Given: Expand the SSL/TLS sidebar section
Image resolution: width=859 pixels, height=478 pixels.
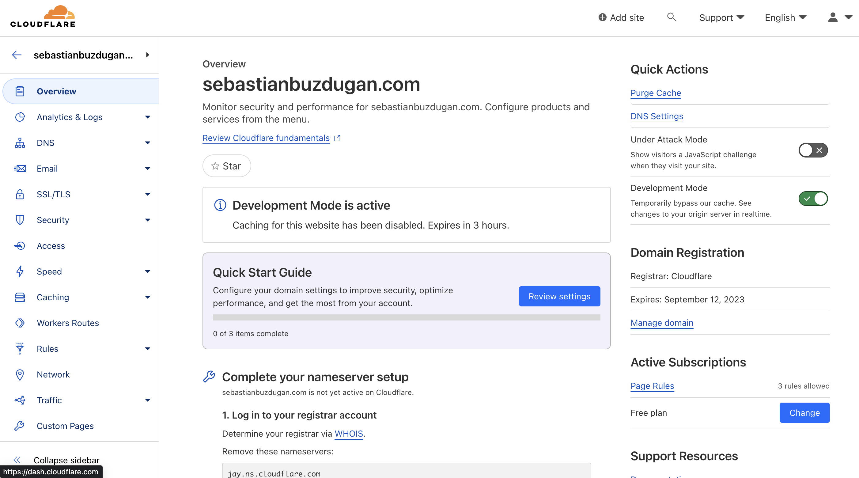Looking at the screenshot, I should click(147, 194).
